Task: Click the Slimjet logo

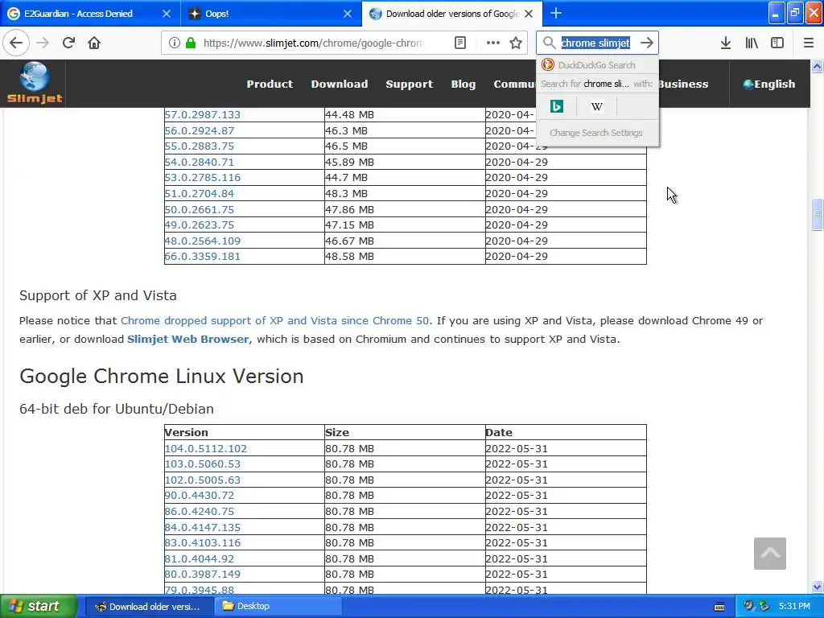Action: click(x=34, y=83)
